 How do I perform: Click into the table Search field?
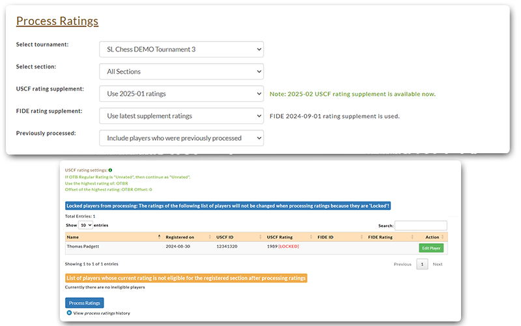421,226
